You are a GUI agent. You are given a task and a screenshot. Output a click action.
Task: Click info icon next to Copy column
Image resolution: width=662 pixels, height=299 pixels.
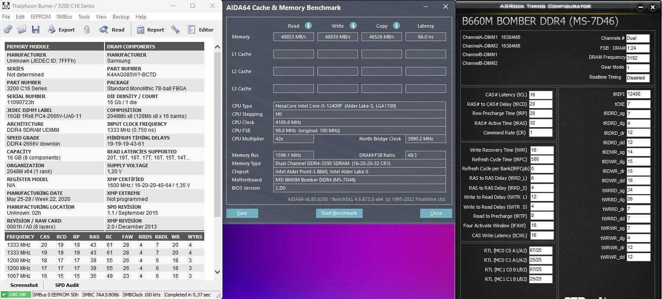(x=396, y=26)
